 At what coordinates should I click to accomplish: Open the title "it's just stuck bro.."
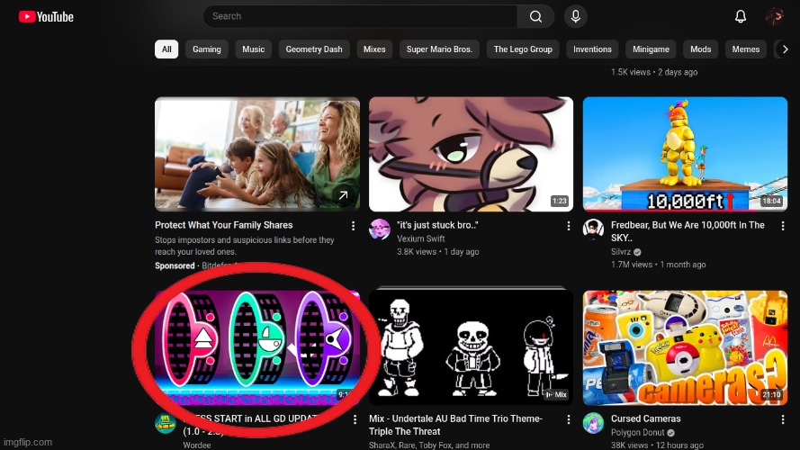tap(437, 225)
